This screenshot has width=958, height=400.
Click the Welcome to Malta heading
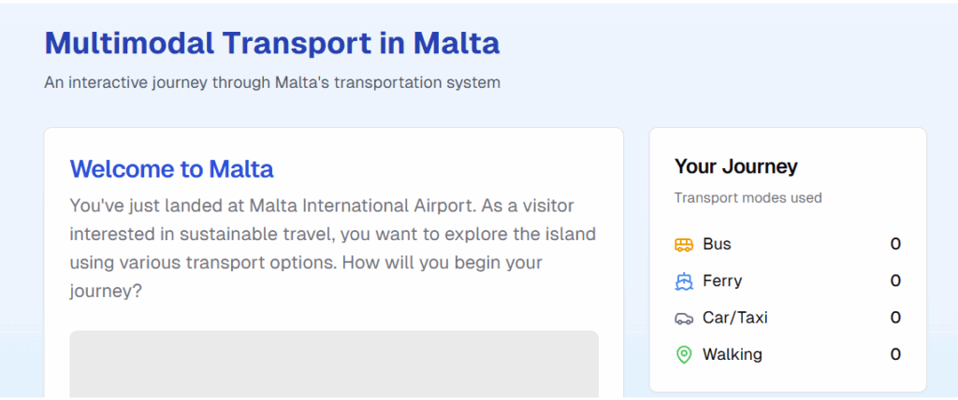pos(172,169)
